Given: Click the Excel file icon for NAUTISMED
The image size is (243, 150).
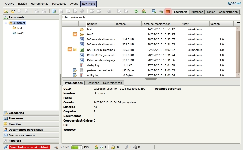Looking at the screenshot, I should pos(82,50).
